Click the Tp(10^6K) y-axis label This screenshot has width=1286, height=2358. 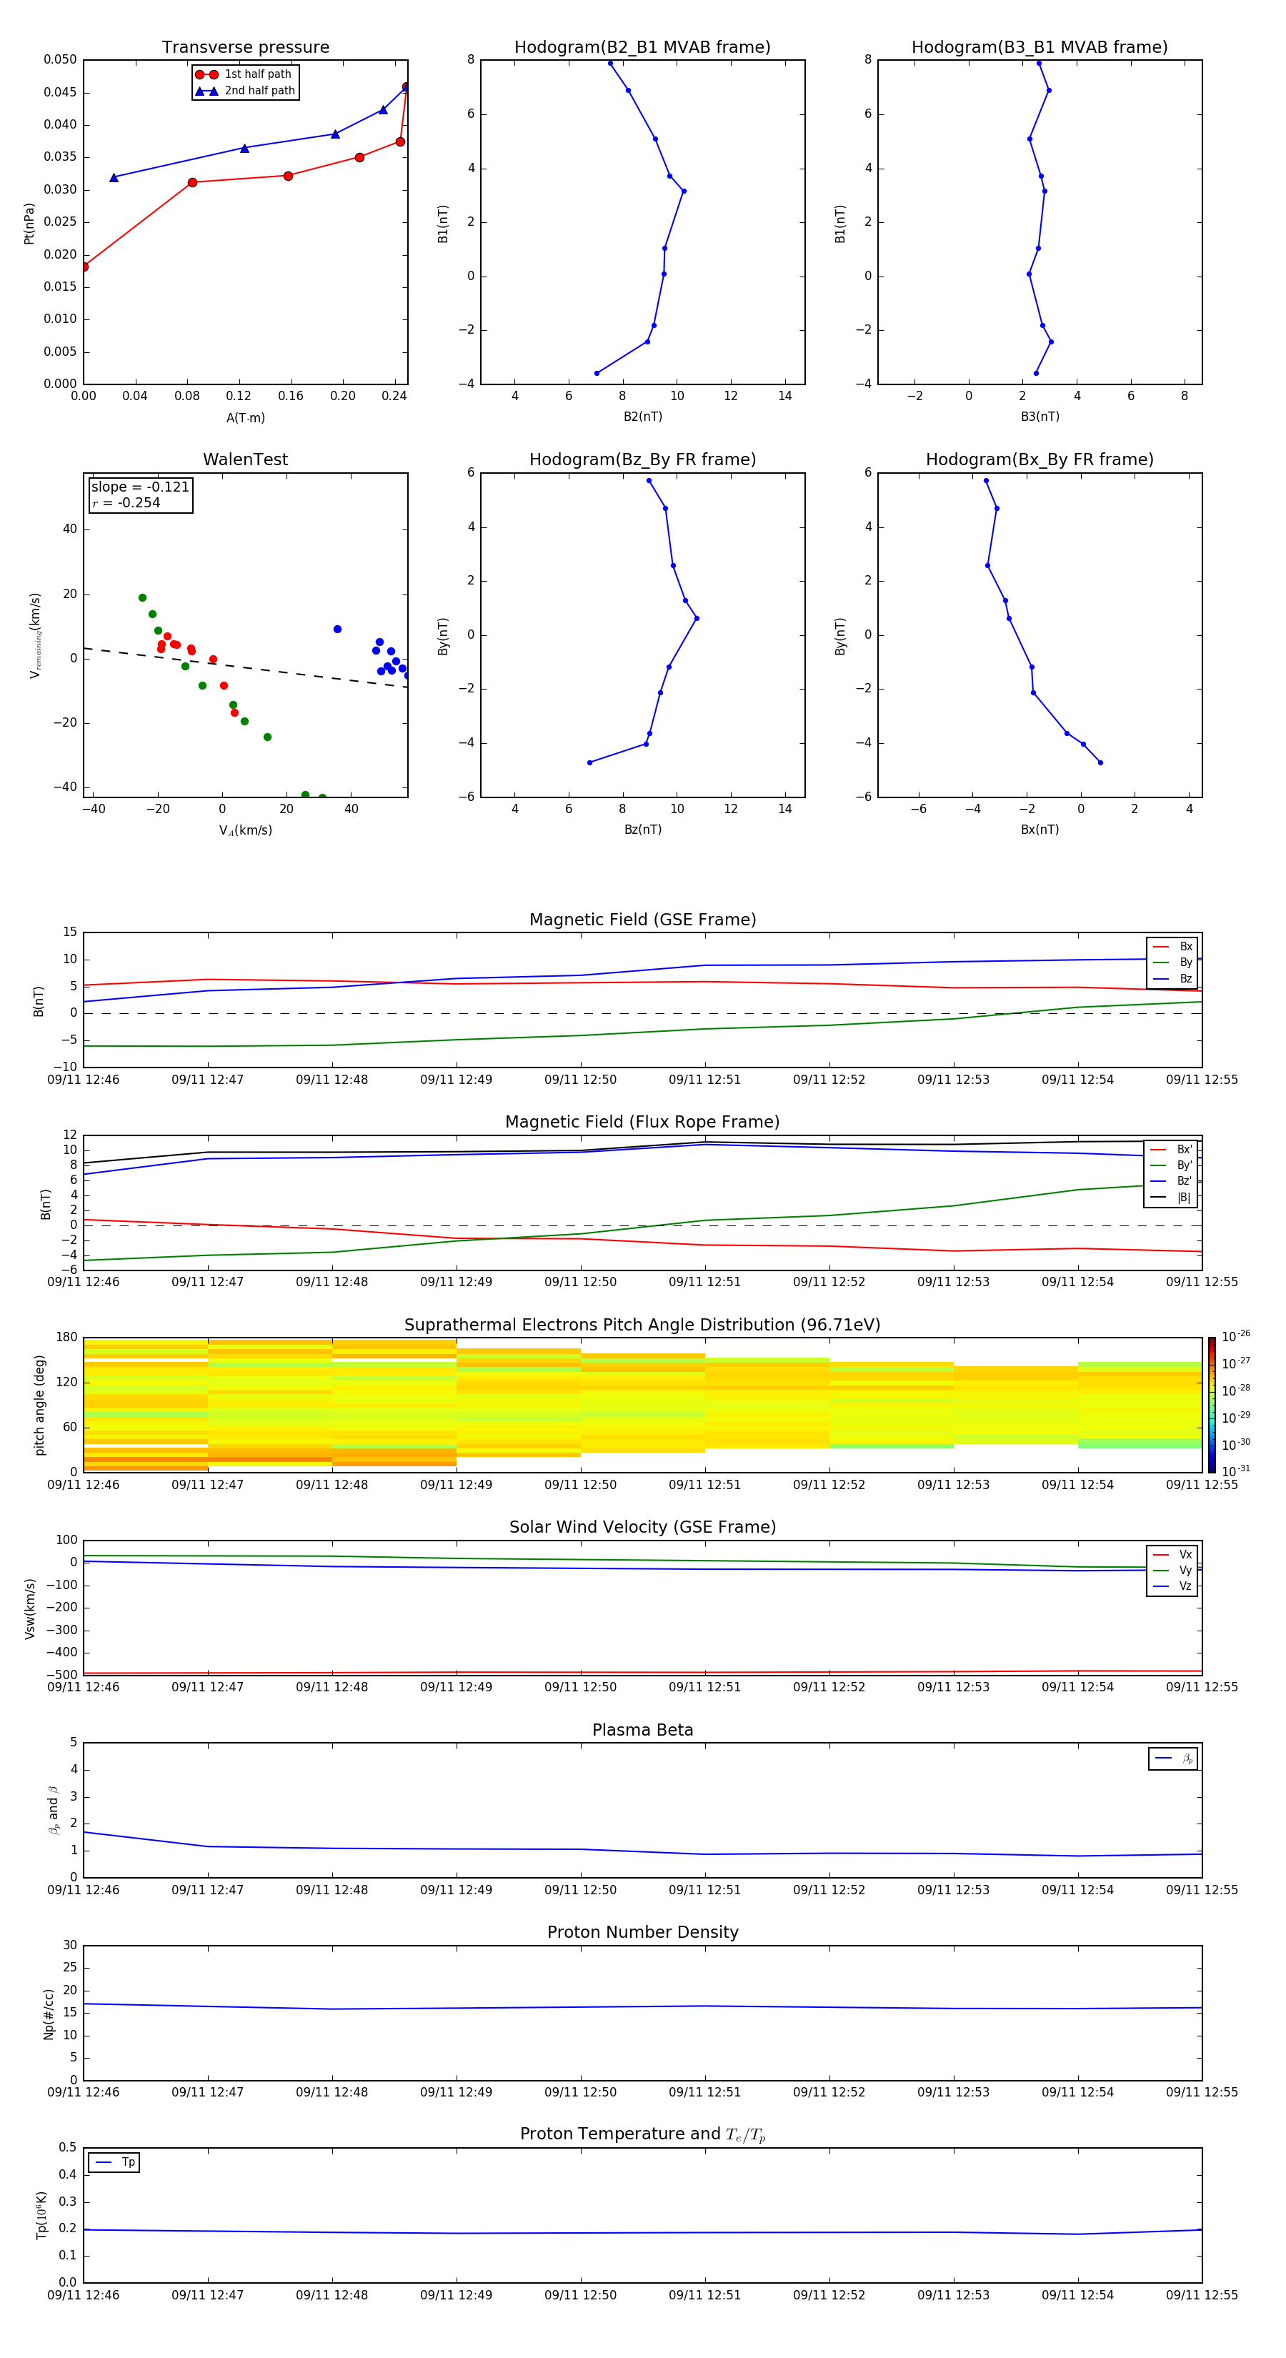[x=41, y=2215]
